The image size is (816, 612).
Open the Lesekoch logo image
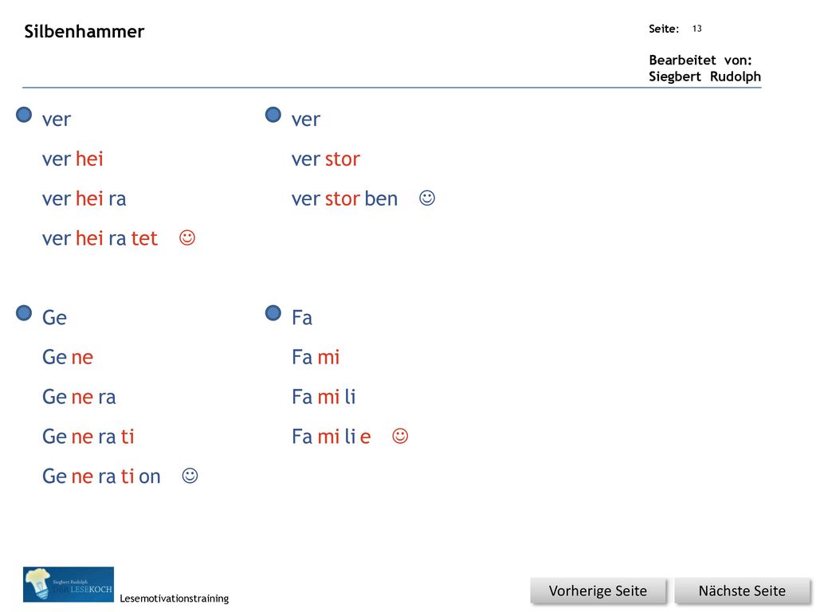(69, 584)
